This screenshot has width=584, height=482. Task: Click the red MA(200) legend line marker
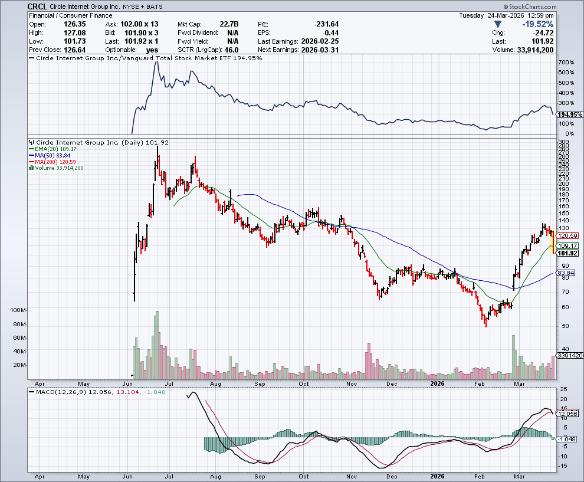tap(31, 162)
